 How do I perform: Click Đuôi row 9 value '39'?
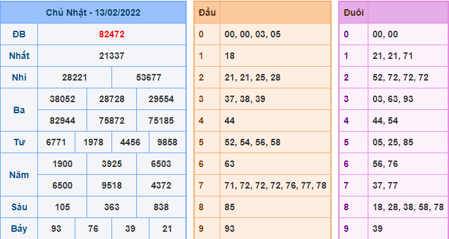point(378,229)
